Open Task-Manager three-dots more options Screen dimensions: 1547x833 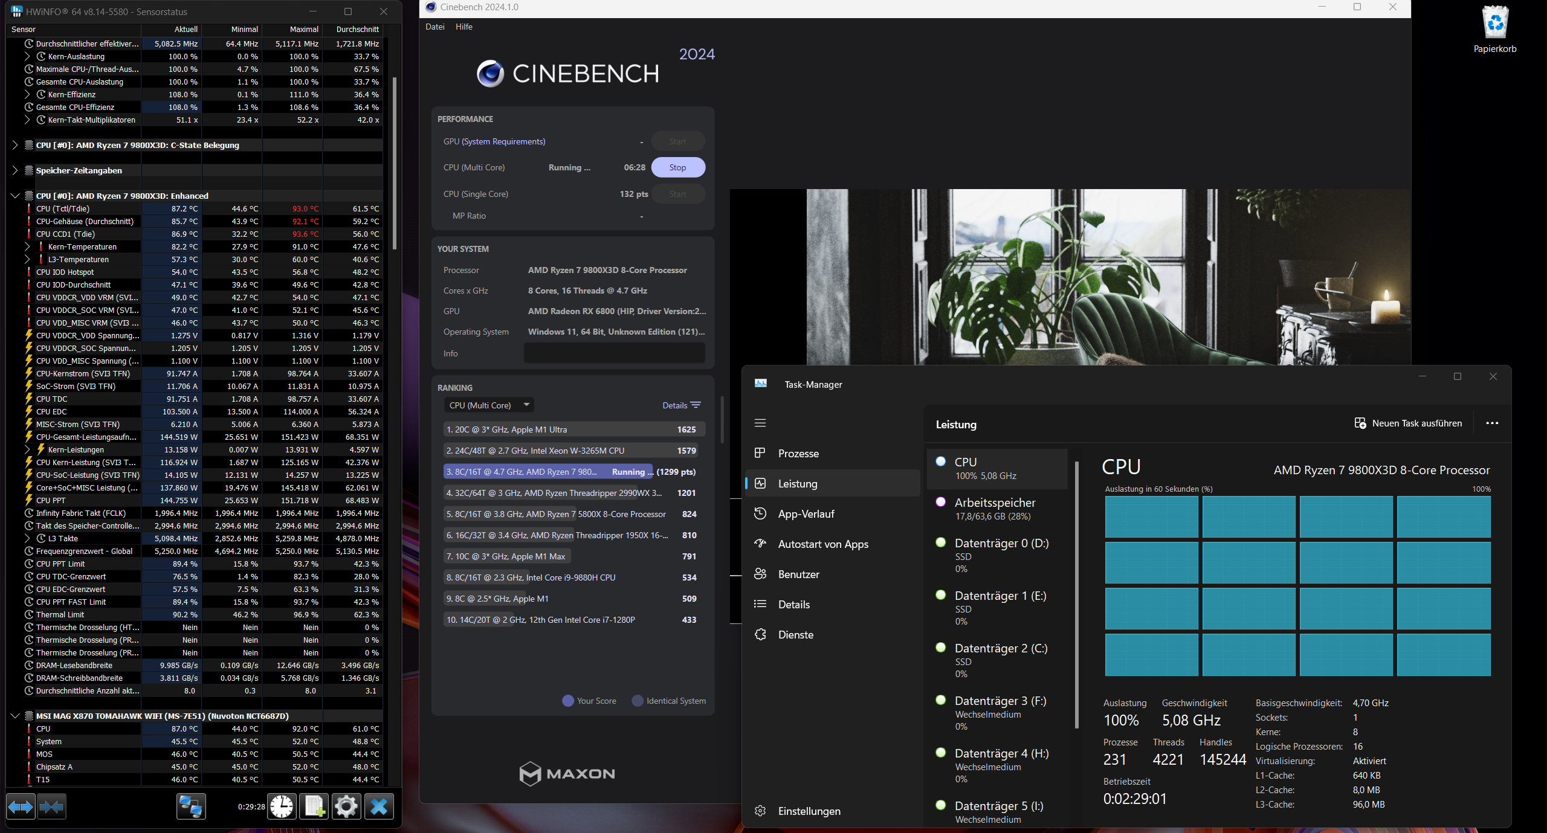(x=1492, y=423)
